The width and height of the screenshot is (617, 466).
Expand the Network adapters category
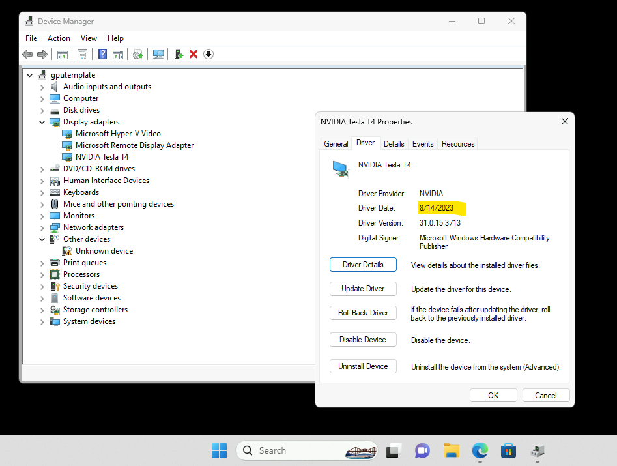pos(42,228)
